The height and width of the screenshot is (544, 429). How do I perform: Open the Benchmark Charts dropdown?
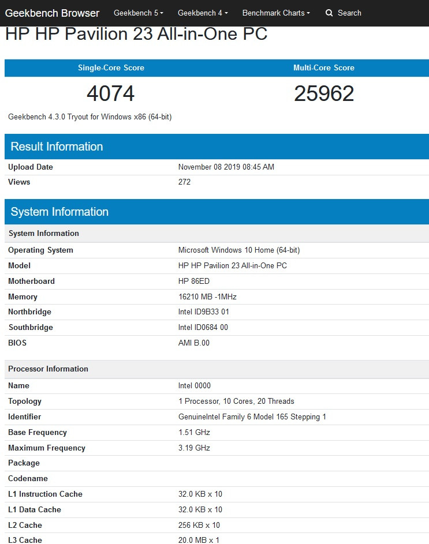275,13
